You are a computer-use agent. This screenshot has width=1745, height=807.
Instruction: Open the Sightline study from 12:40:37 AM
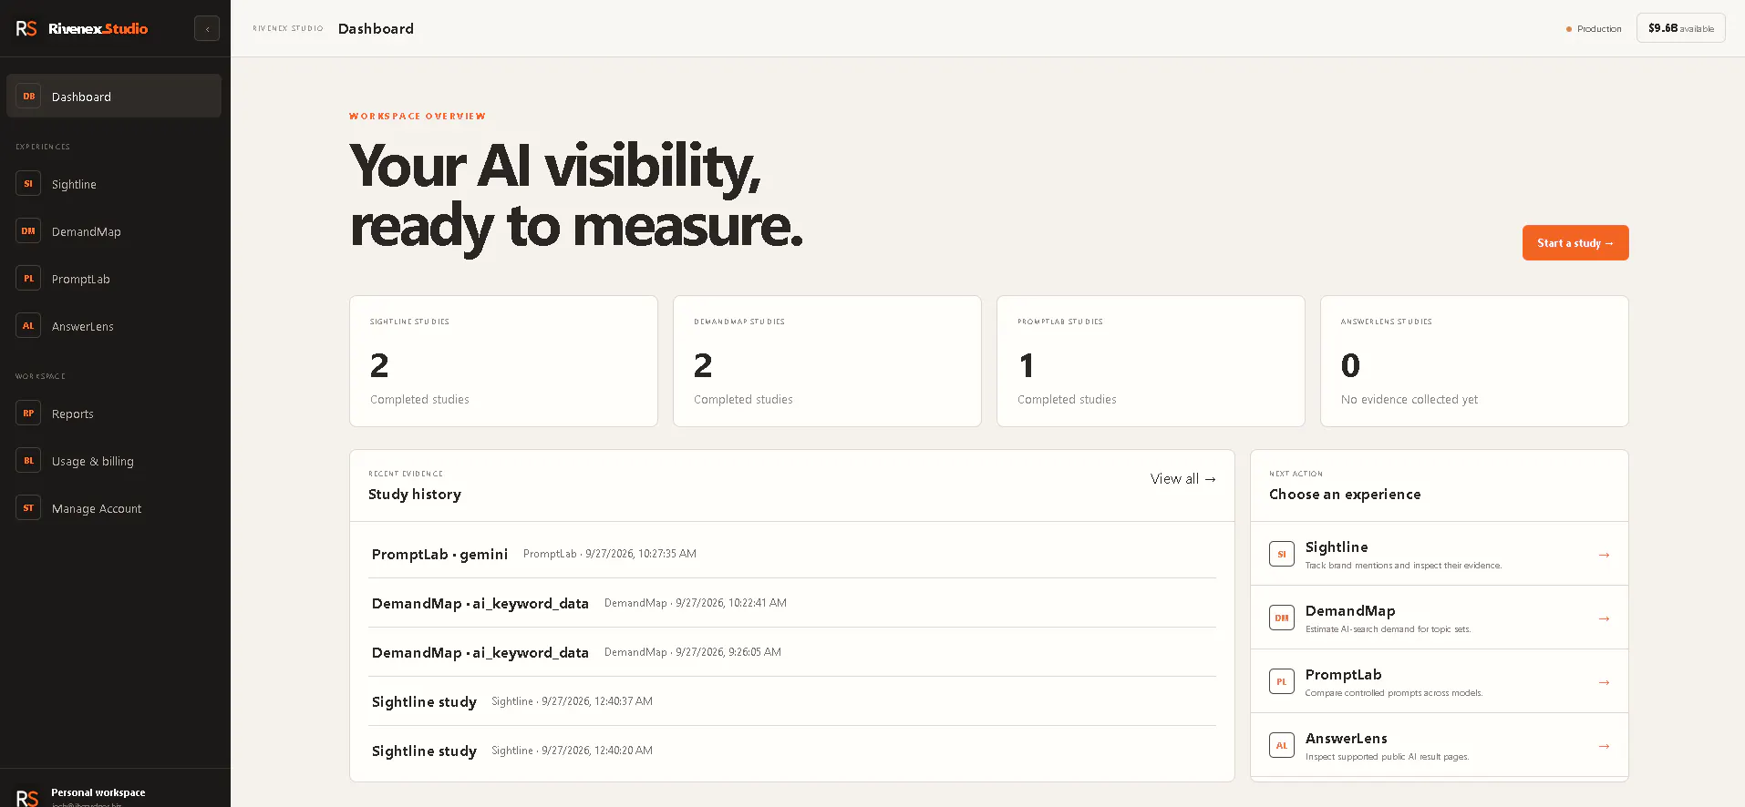[791, 701]
